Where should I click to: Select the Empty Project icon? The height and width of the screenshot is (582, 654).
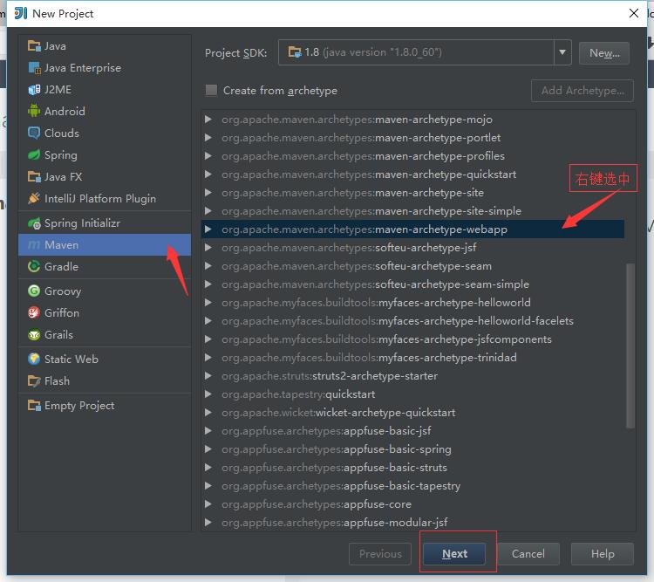click(x=34, y=406)
